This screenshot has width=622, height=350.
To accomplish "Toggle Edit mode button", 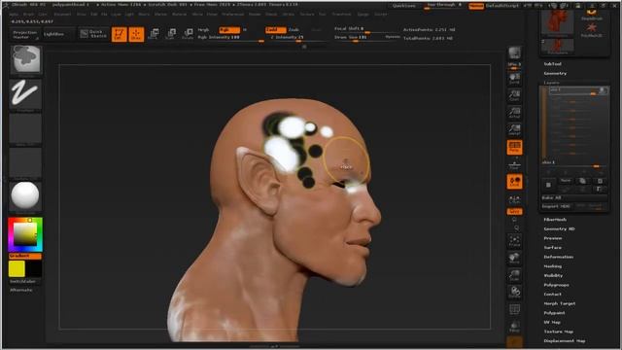I will click(119, 35).
